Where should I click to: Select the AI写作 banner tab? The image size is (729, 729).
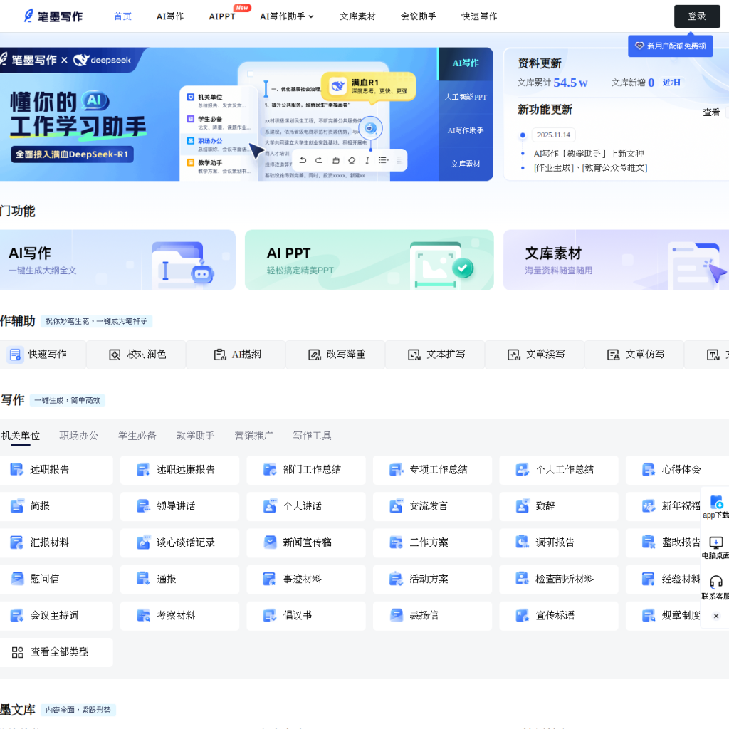tap(466, 63)
